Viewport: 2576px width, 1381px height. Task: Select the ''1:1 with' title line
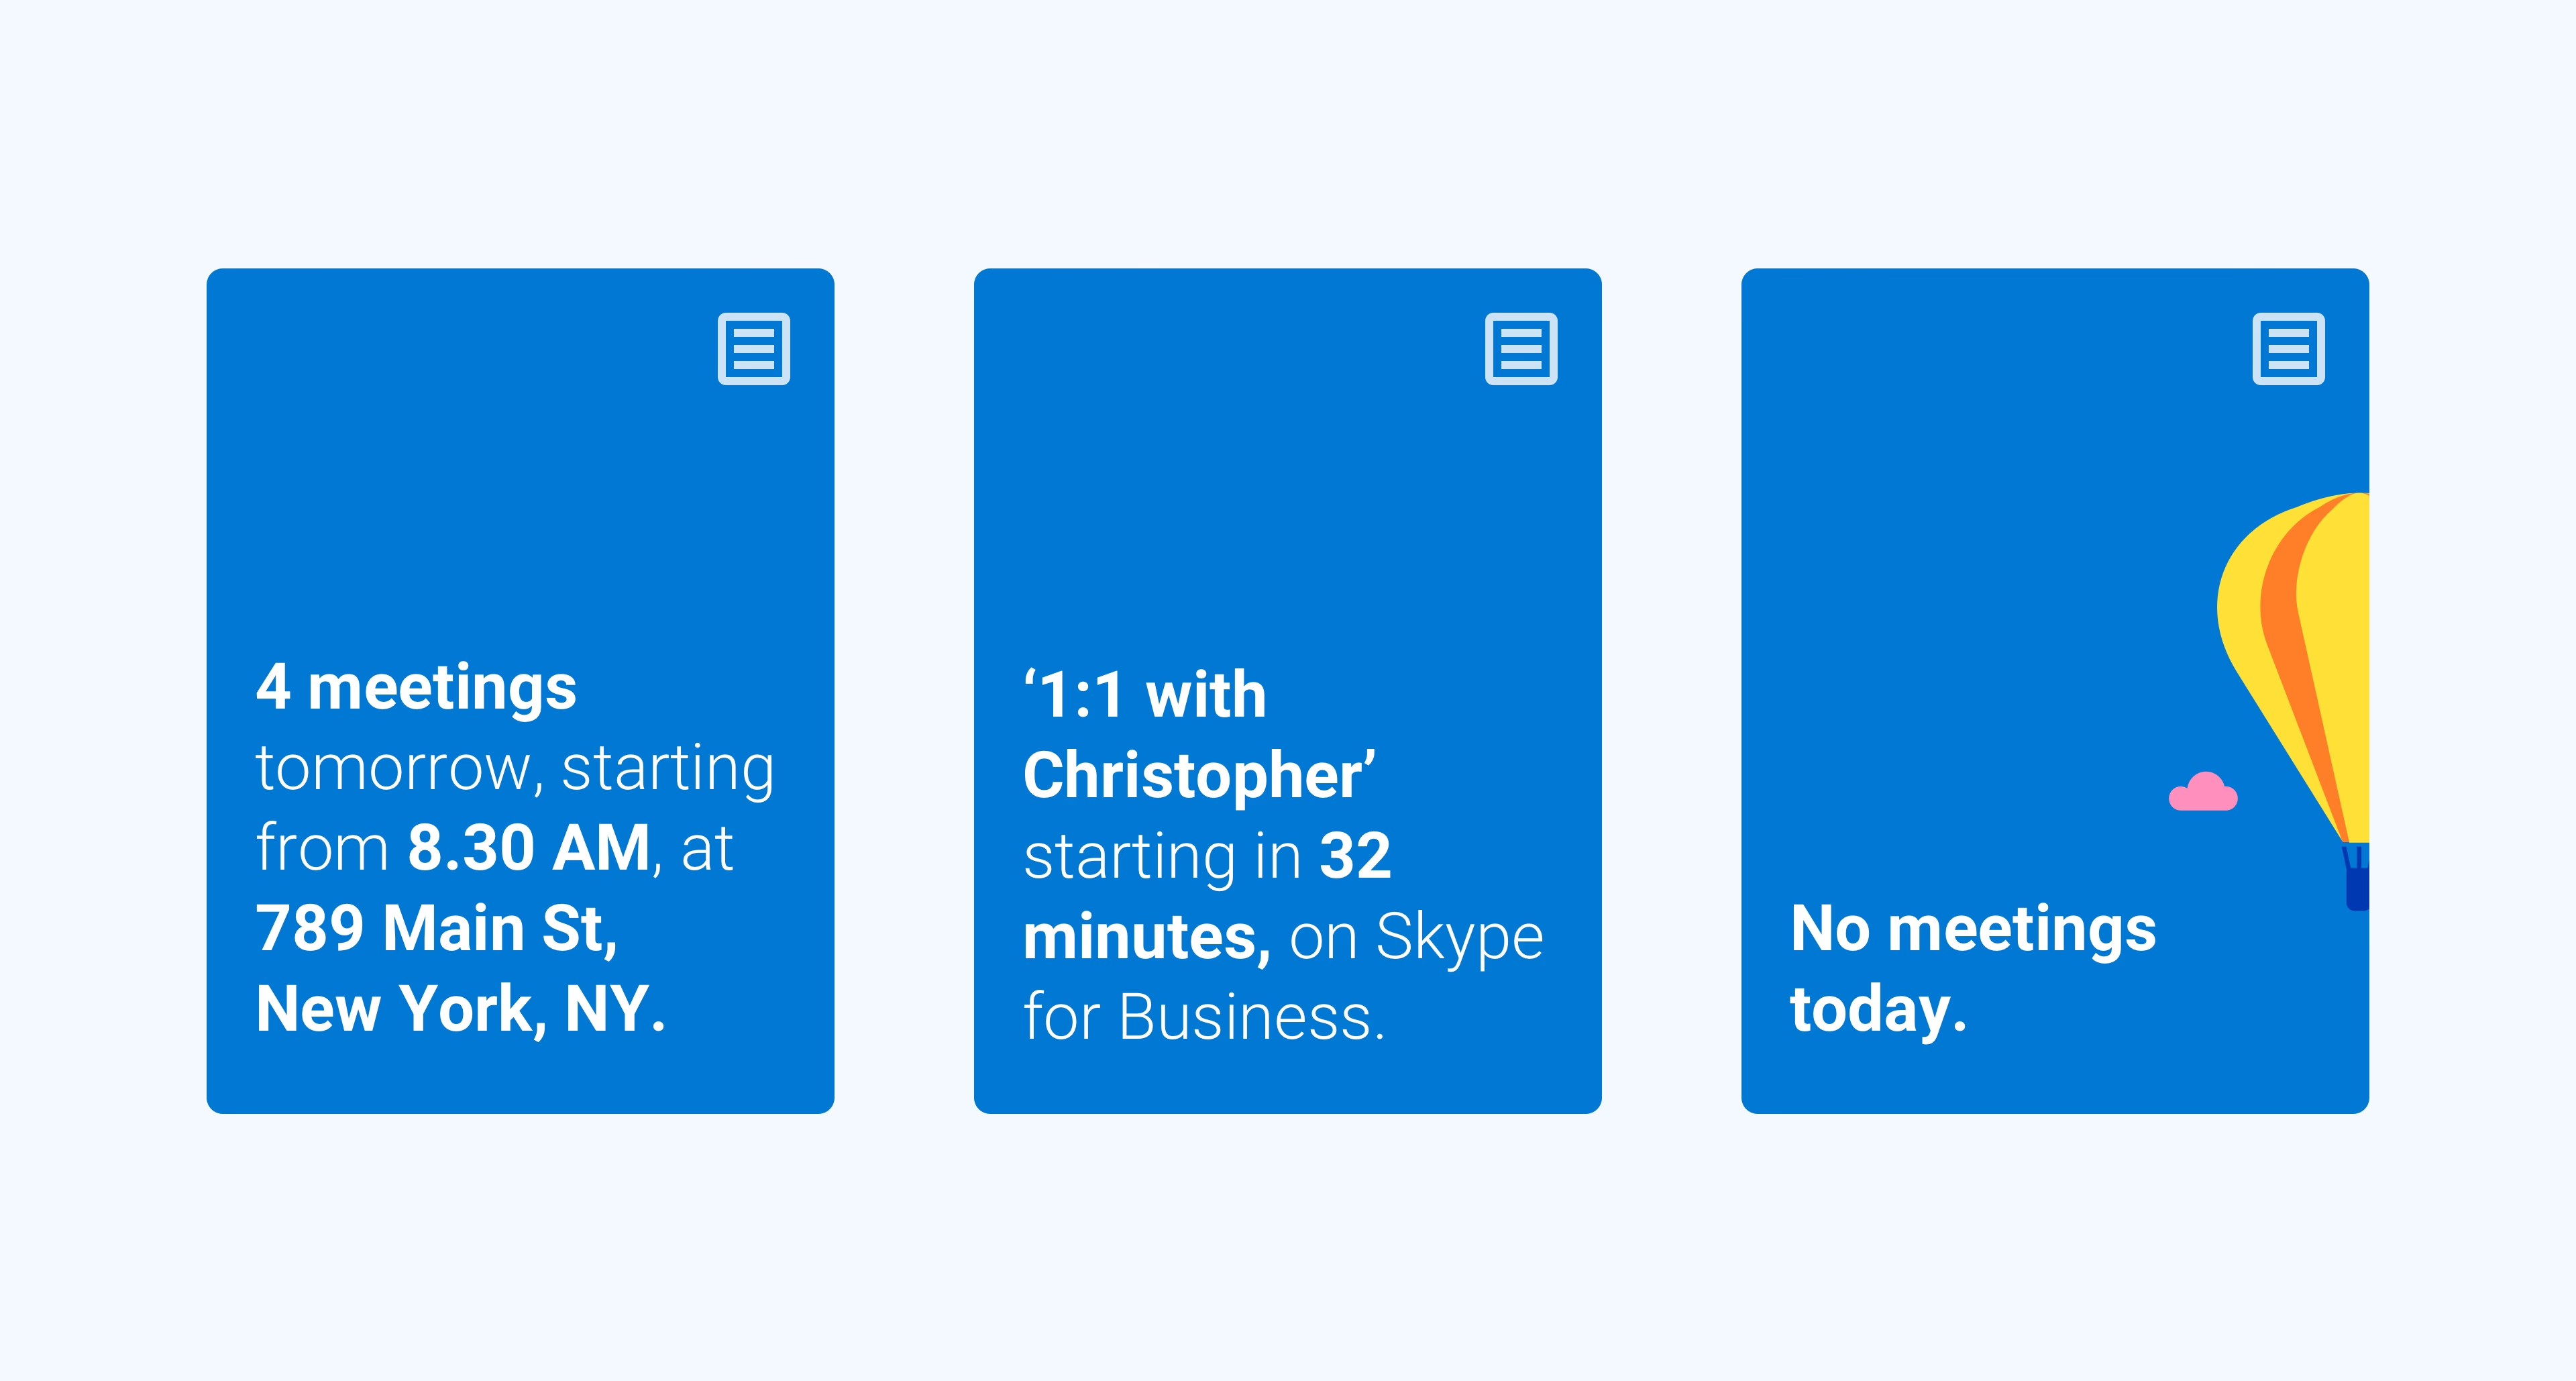point(1145,695)
